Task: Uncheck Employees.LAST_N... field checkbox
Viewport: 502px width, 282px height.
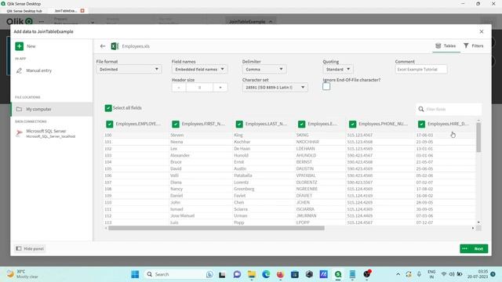Action: point(239,124)
